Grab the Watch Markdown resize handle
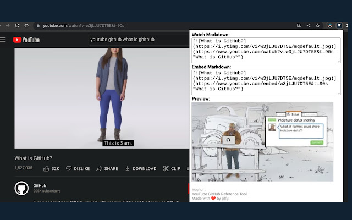The height and width of the screenshot is (220, 352). pyautogui.click(x=339, y=61)
